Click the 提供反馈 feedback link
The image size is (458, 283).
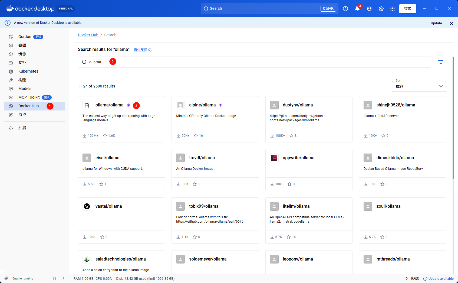pos(143,50)
